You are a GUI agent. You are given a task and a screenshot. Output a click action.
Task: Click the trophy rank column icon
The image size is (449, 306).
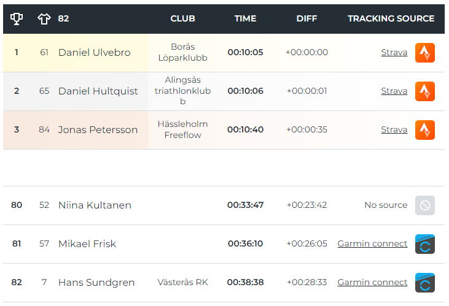tap(17, 18)
